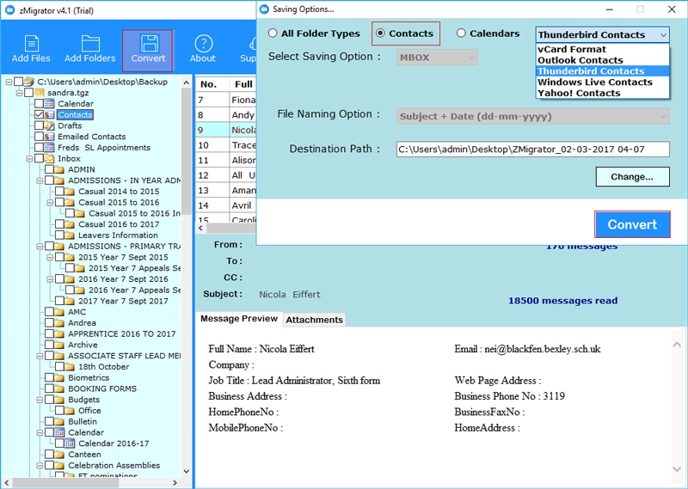Check the Inbox folder checkbox

coord(39,158)
